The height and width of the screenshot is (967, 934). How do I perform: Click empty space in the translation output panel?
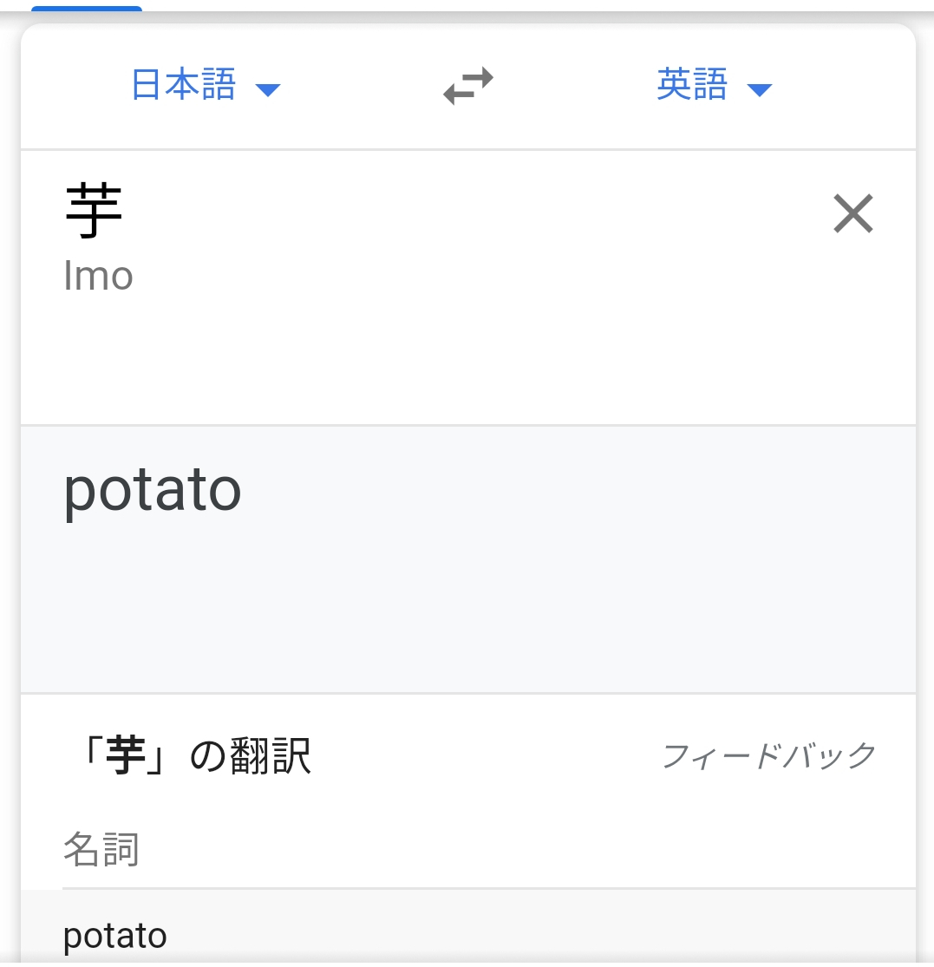(520, 607)
